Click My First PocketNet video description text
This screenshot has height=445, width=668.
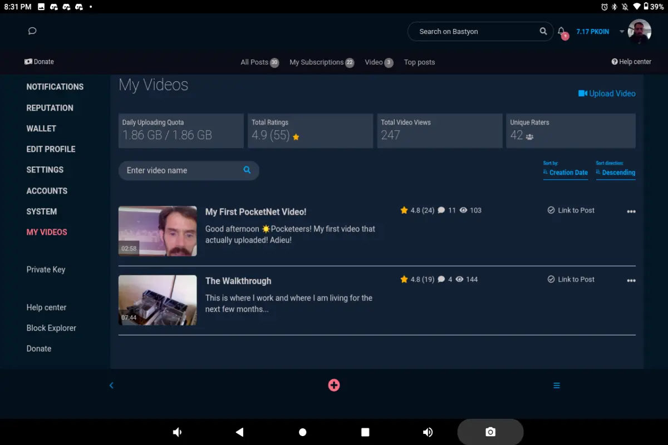coord(290,234)
